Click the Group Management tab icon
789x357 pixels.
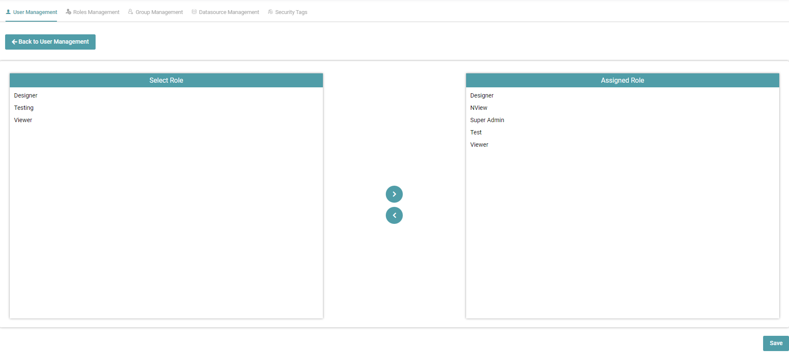[130, 12]
